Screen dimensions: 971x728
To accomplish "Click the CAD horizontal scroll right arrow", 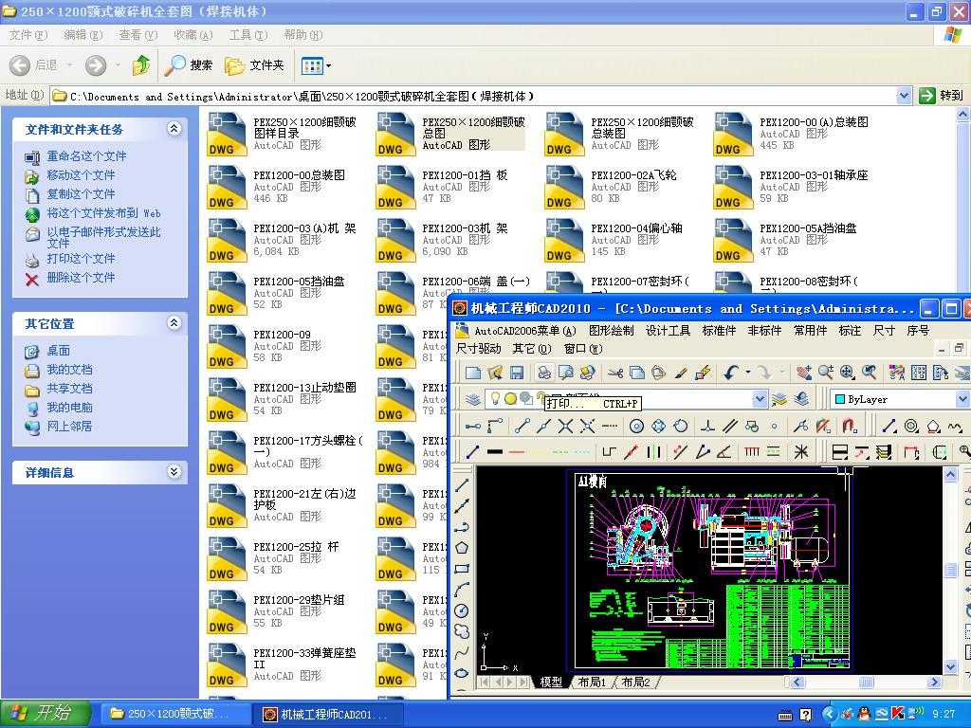I will tap(934, 682).
